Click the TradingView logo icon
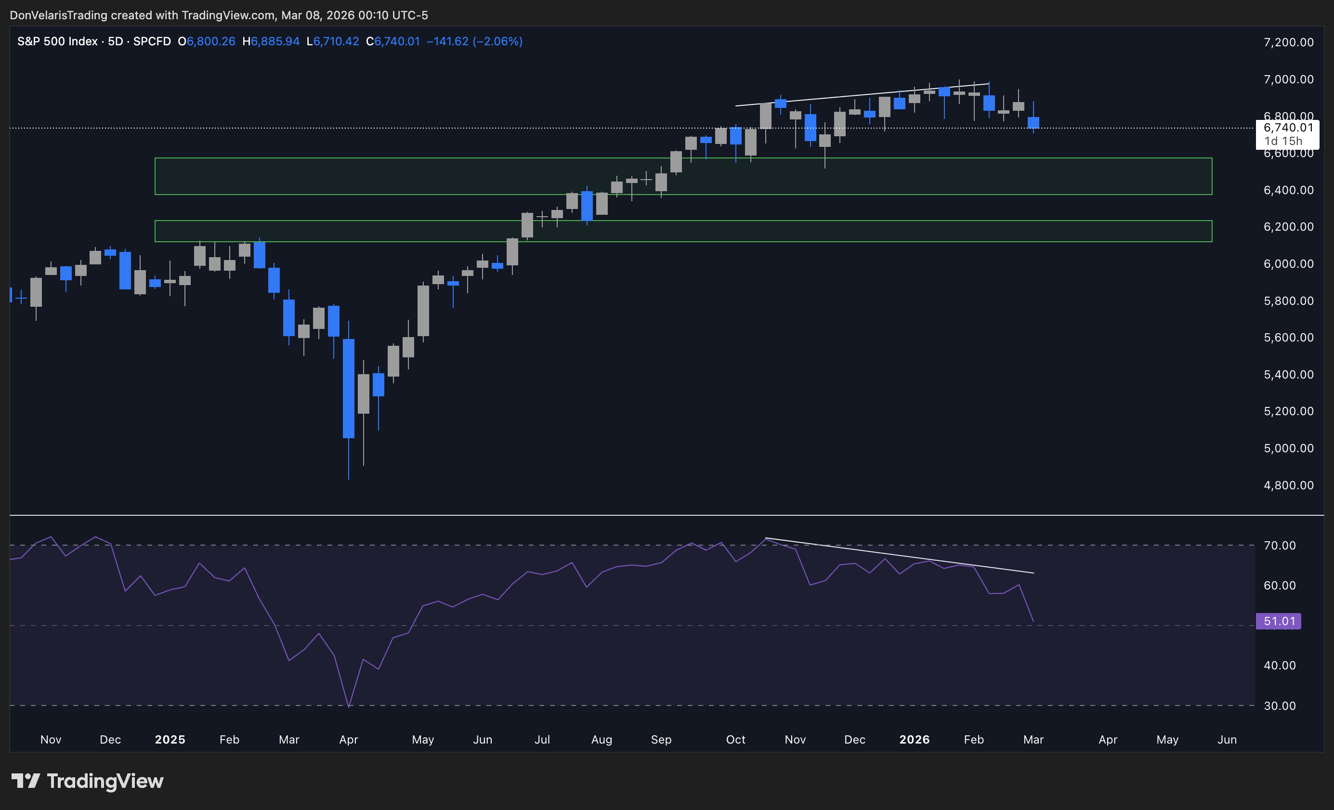The width and height of the screenshot is (1334, 810). tap(26, 781)
